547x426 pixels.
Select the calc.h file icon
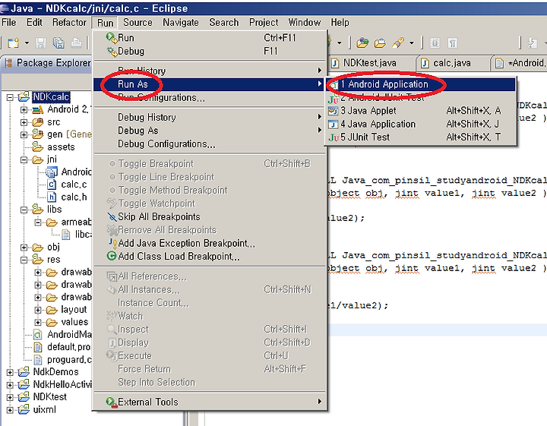pos(52,197)
